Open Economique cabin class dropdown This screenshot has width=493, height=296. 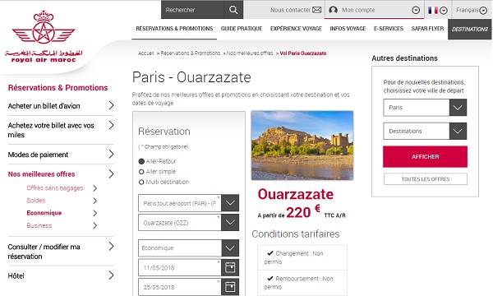[230, 247]
